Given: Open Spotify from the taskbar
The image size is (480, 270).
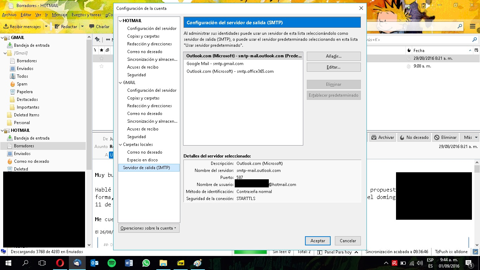Looking at the screenshot, I should 112,263.
